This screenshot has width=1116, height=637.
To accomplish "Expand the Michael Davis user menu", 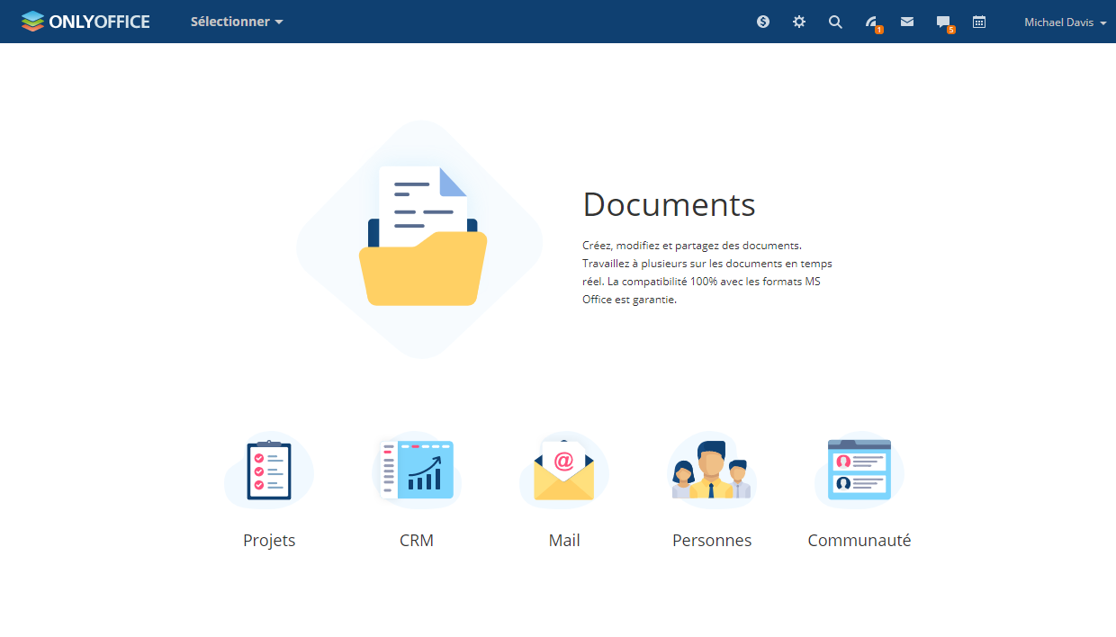I will (x=1058, y=22).
